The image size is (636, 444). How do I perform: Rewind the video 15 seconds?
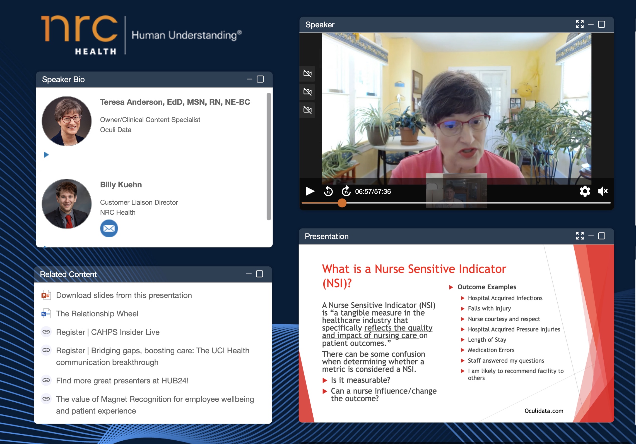tap(328, 191)
